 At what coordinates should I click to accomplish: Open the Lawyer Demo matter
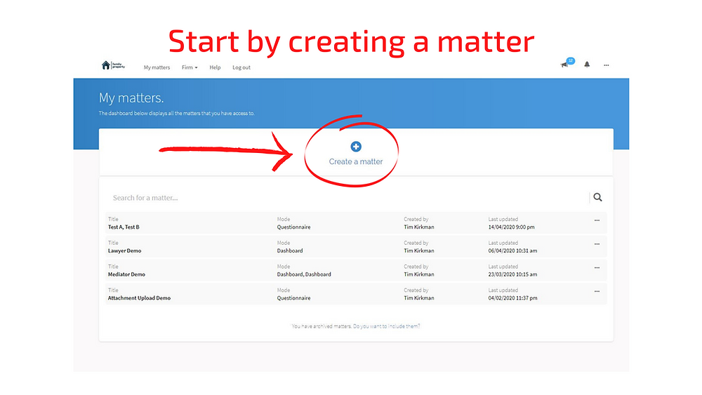point(124,251)
